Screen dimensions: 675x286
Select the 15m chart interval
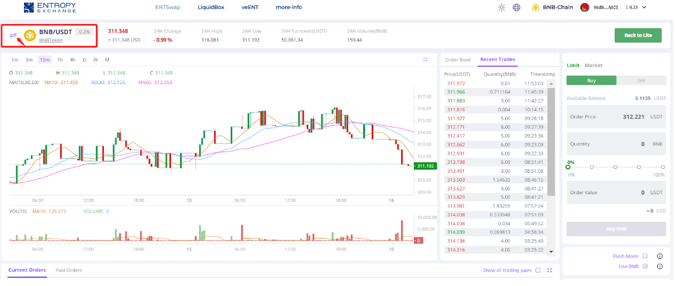[45, 59]
